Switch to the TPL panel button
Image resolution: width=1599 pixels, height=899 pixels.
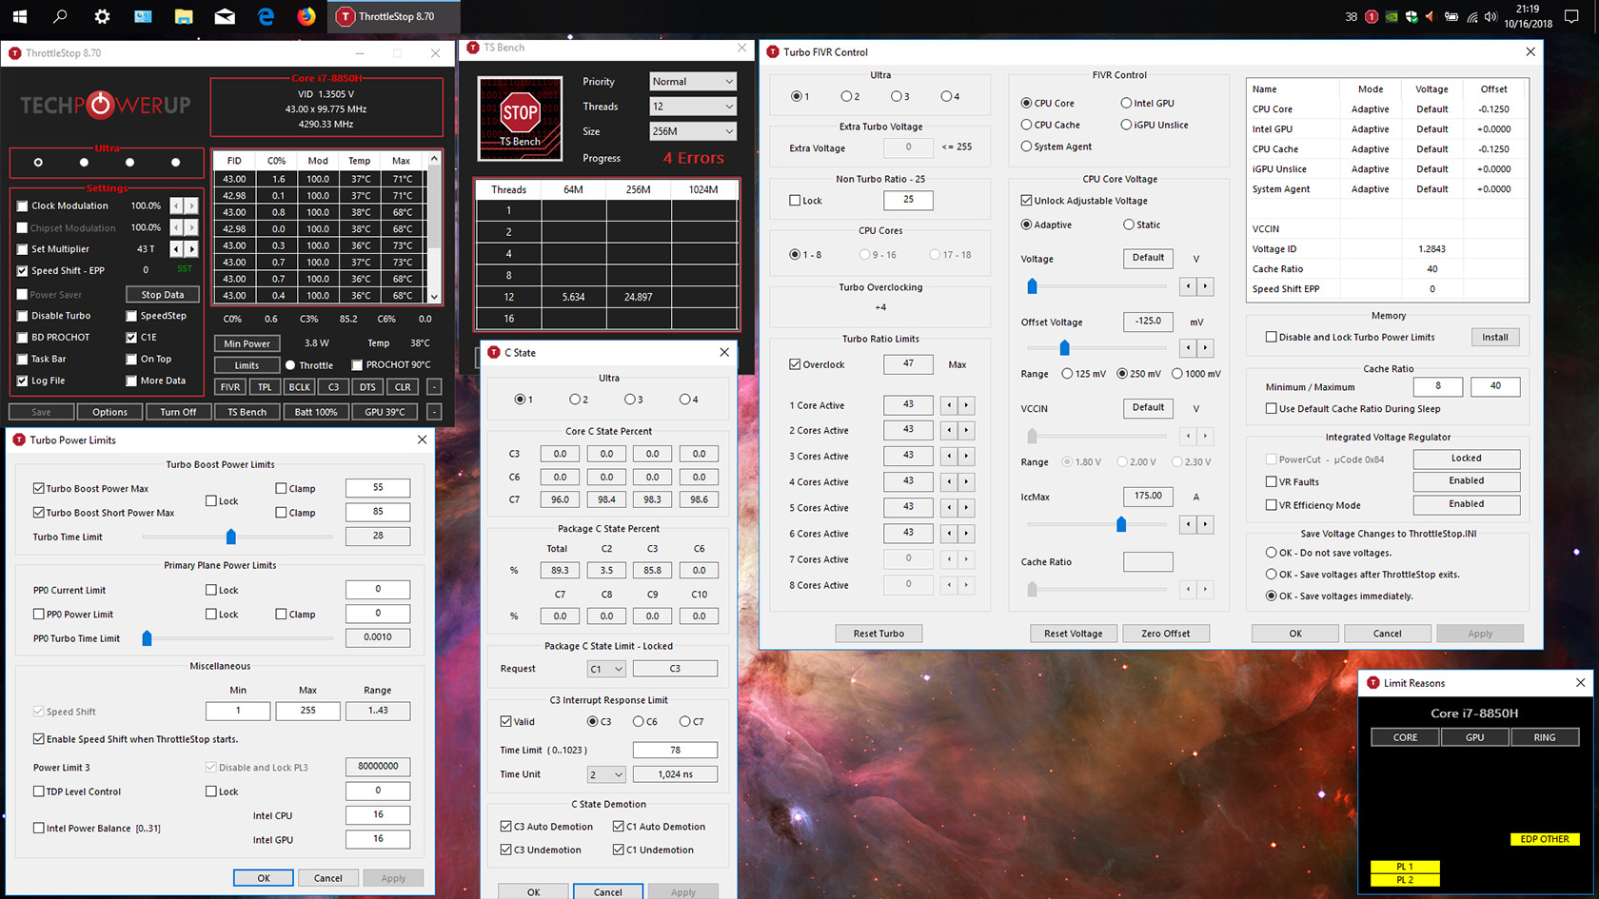pos(265,387)
